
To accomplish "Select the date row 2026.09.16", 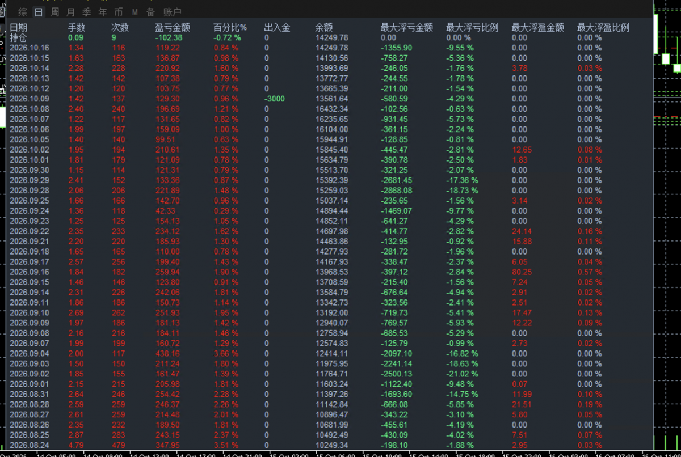I will (30, 272).
